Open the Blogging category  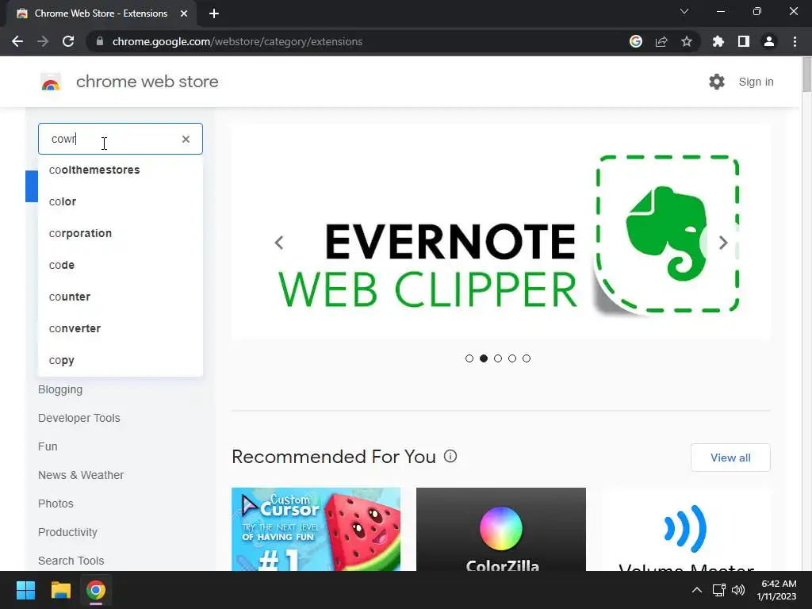click(x=60, y=389)
